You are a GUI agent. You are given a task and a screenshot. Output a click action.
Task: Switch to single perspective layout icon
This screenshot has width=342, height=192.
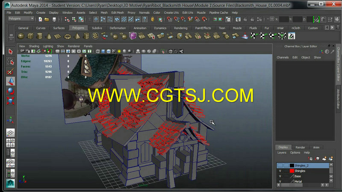pyautogui.click(x=10, y=133)
